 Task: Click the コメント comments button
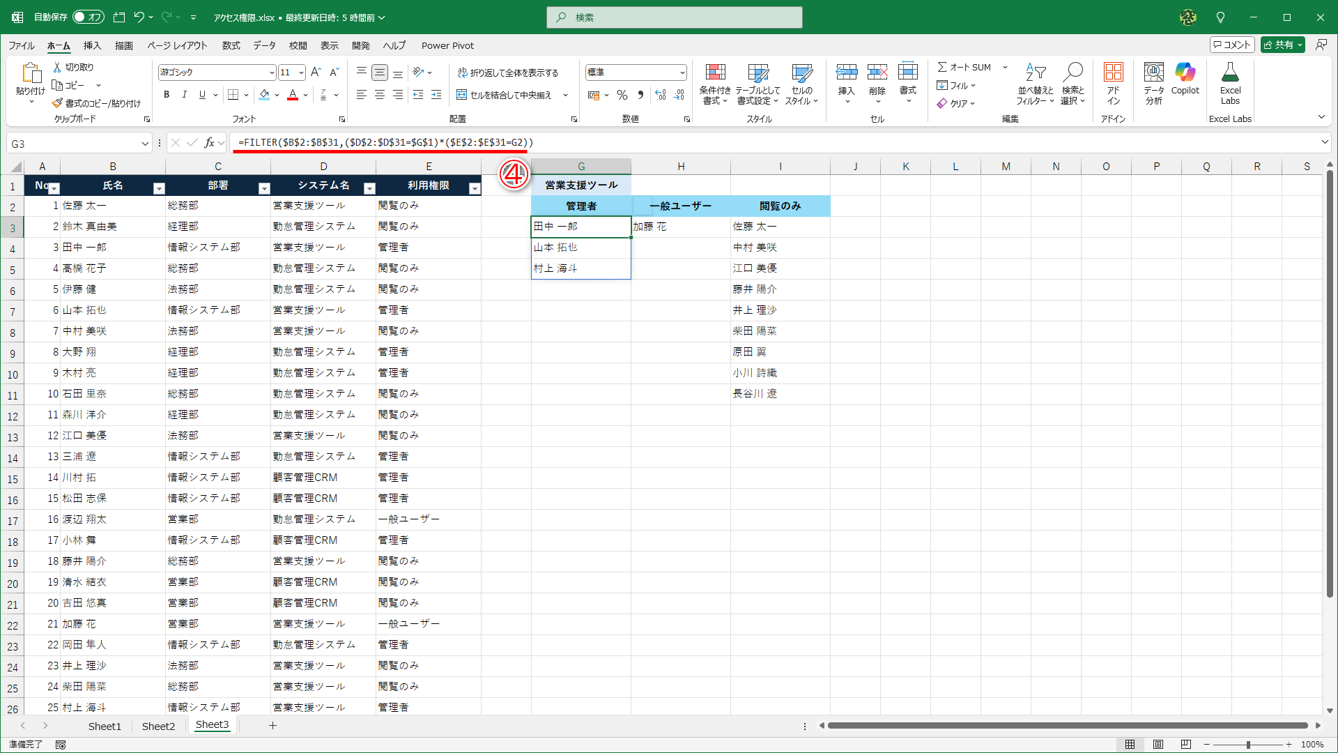[x=1232, y=45]
